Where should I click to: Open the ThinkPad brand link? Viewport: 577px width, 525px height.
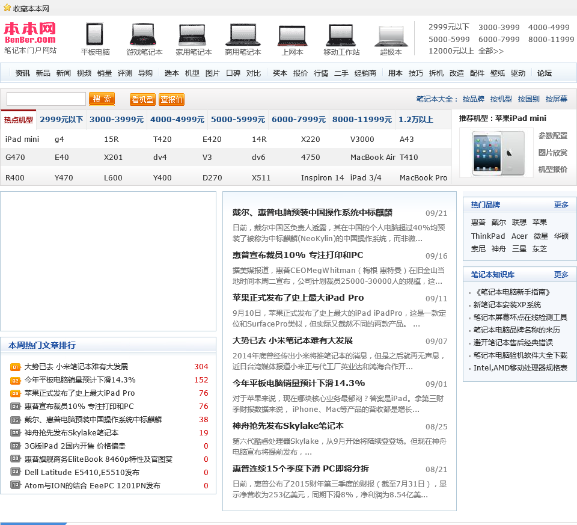[488, 236]
